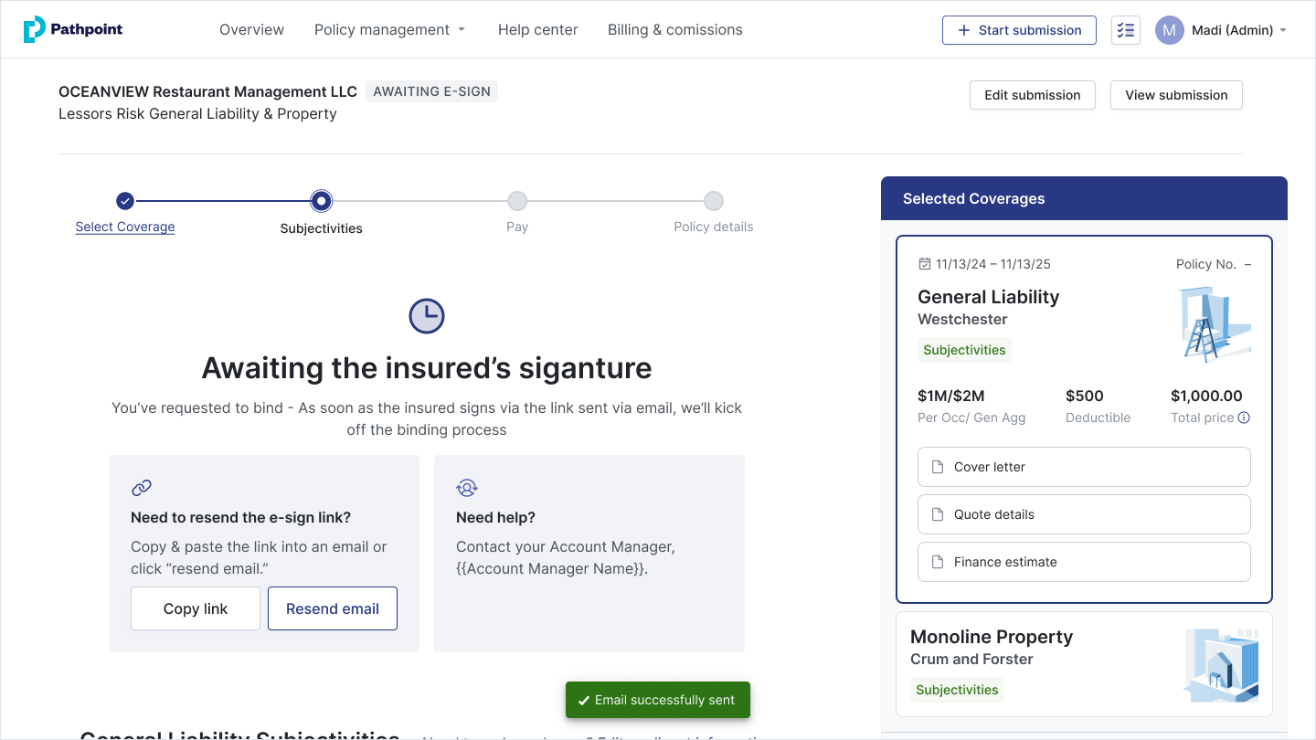Click the Total price info icon
The width and height of the screenshot is (1316, 740).
[1244, 418]
